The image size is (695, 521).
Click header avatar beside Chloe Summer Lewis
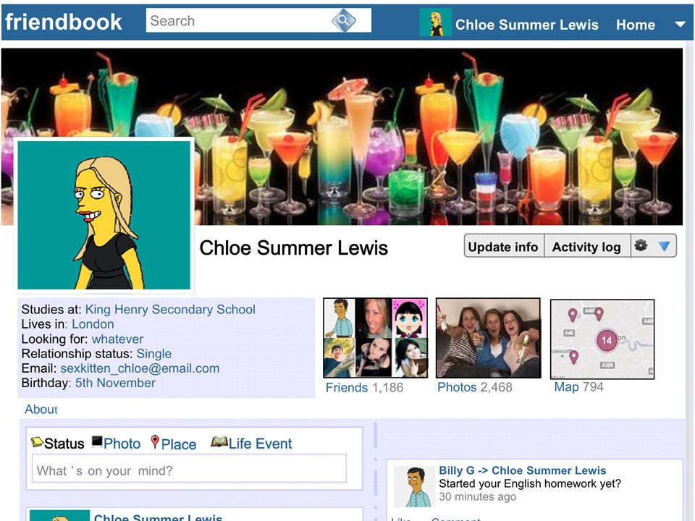[435, 23]
